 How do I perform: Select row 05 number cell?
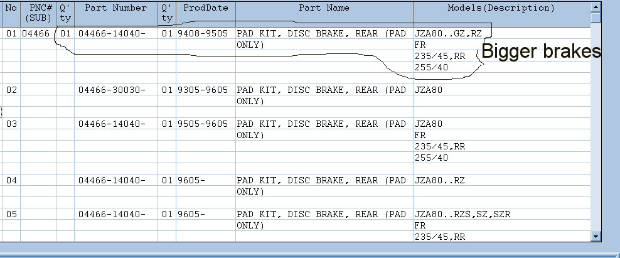coord(11,214)
